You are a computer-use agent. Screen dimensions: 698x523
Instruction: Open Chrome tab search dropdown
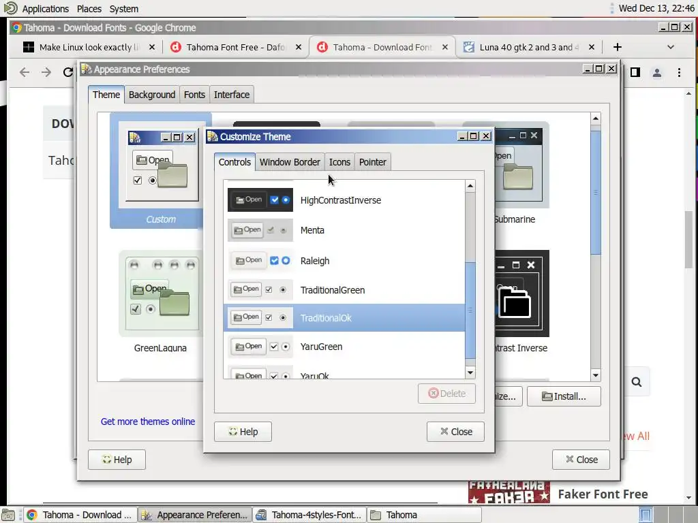(x=671, y=47)
